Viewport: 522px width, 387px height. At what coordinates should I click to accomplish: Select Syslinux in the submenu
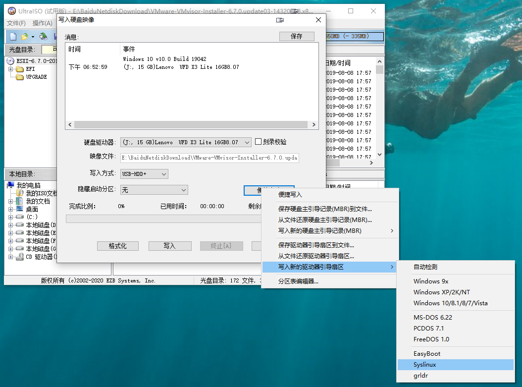point(456,365)
